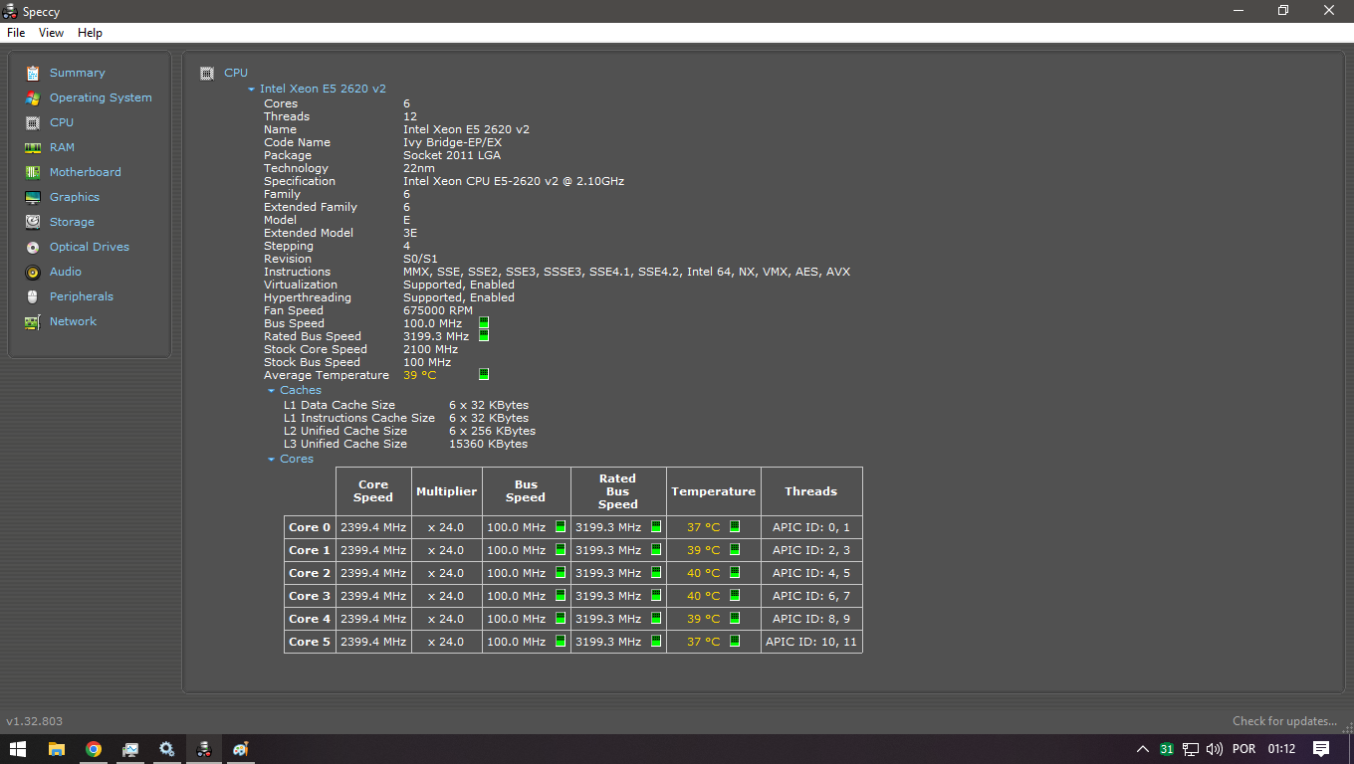Collapse the Cores section
The width and height of the screenshot is (1354, 764).
(x=271, y=460)
